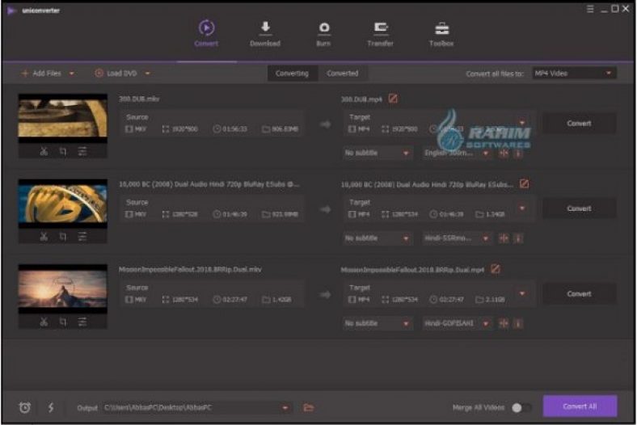Open the No subtitle dropdown for 300.DUB

(x=378, y=153)
